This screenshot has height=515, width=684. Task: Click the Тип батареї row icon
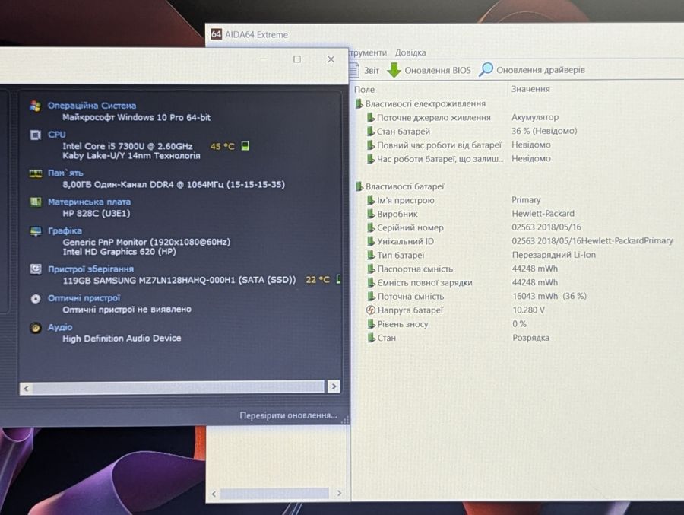(371, 255)
